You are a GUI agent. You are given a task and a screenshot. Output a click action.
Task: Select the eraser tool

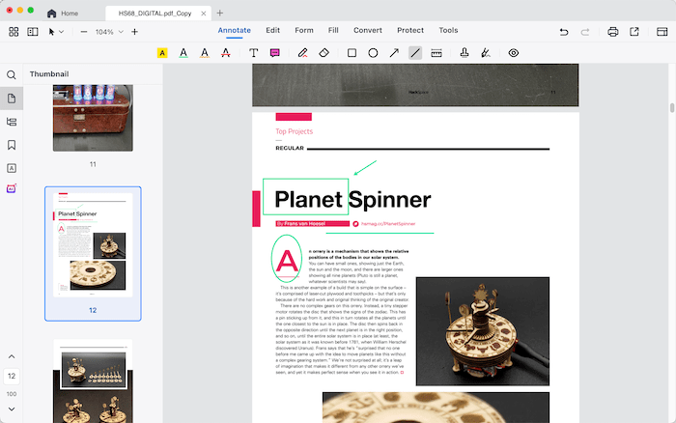(x=324, y=53)
